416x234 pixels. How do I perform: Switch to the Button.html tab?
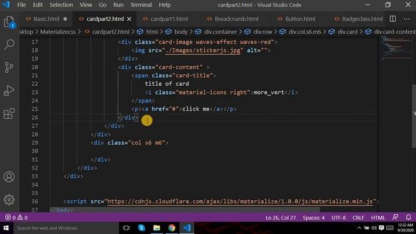[x=300, y=19]
